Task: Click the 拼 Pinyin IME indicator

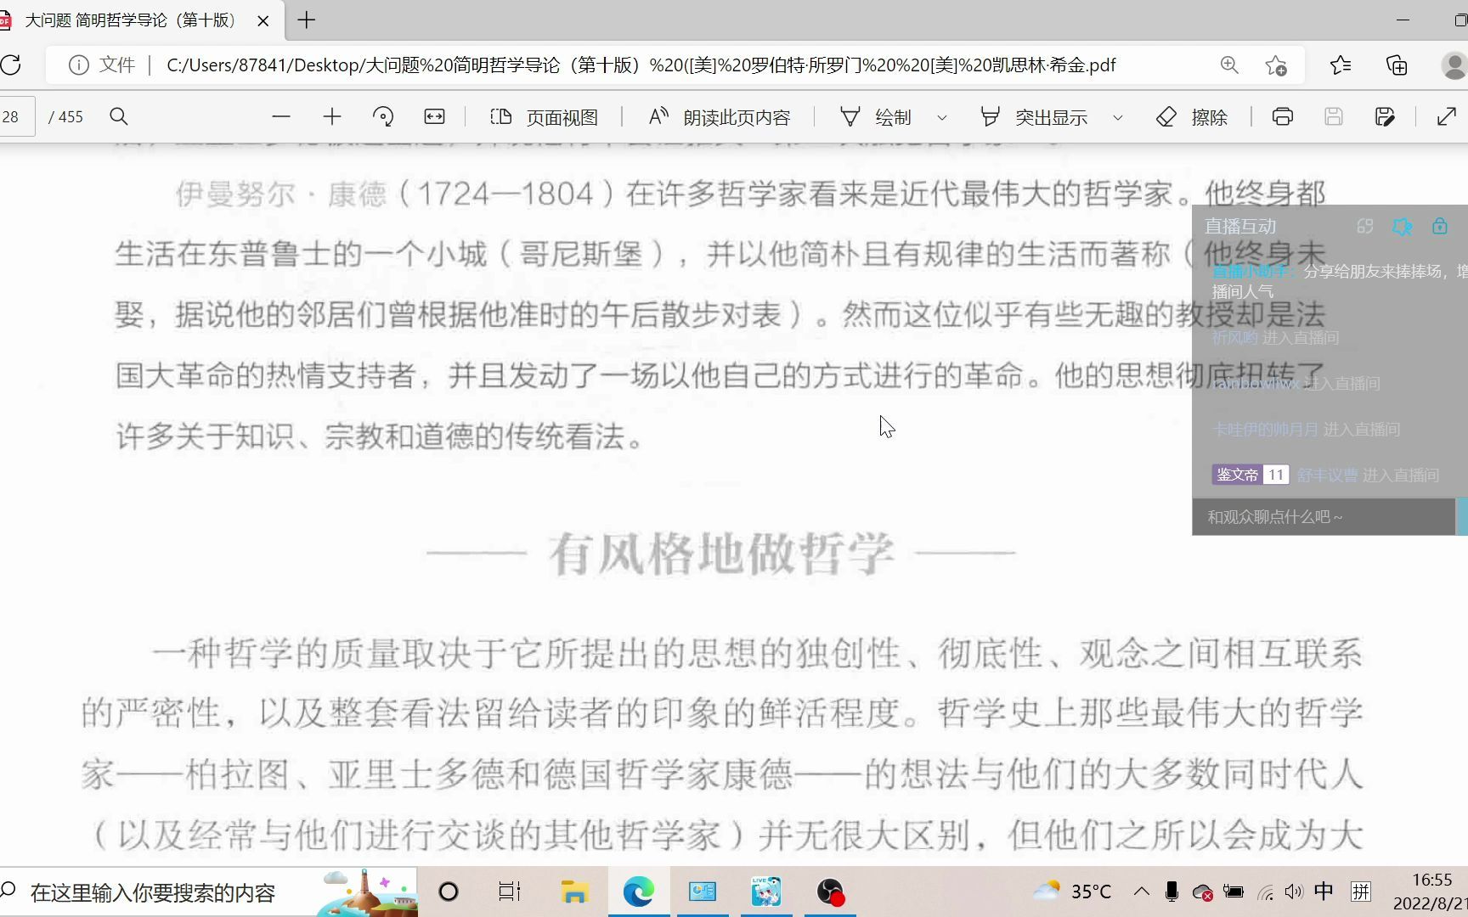Action: coord(1361,892)
